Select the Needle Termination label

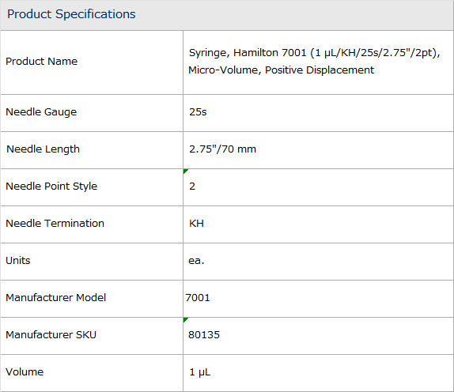click(55, 224)
